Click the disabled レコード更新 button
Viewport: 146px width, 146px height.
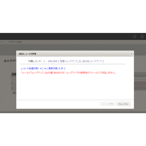108,104
